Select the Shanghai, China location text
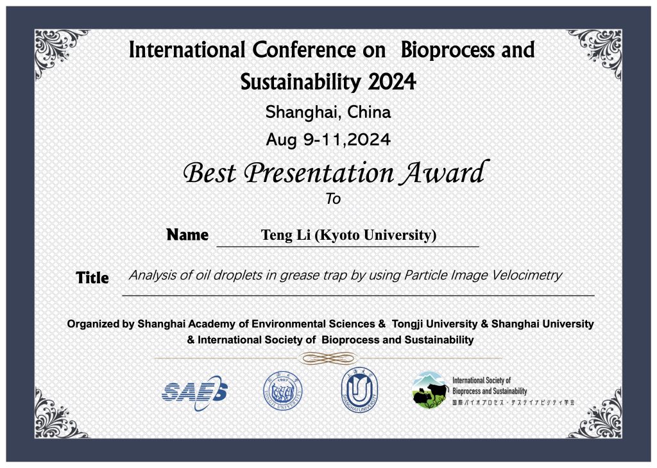Screen dimensions: 657x468 [328, 112]
